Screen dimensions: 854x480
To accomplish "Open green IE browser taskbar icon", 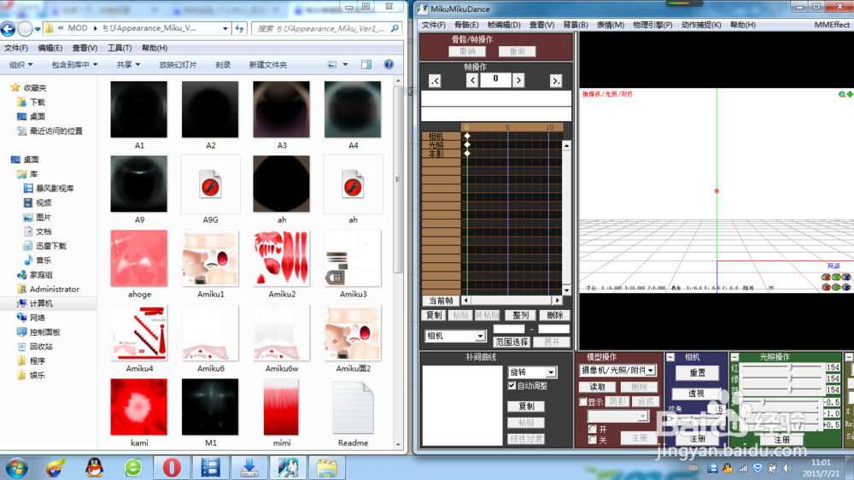I will coord(133,467).
